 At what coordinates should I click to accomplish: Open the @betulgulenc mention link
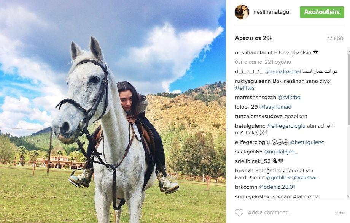[x=307, y=142]
